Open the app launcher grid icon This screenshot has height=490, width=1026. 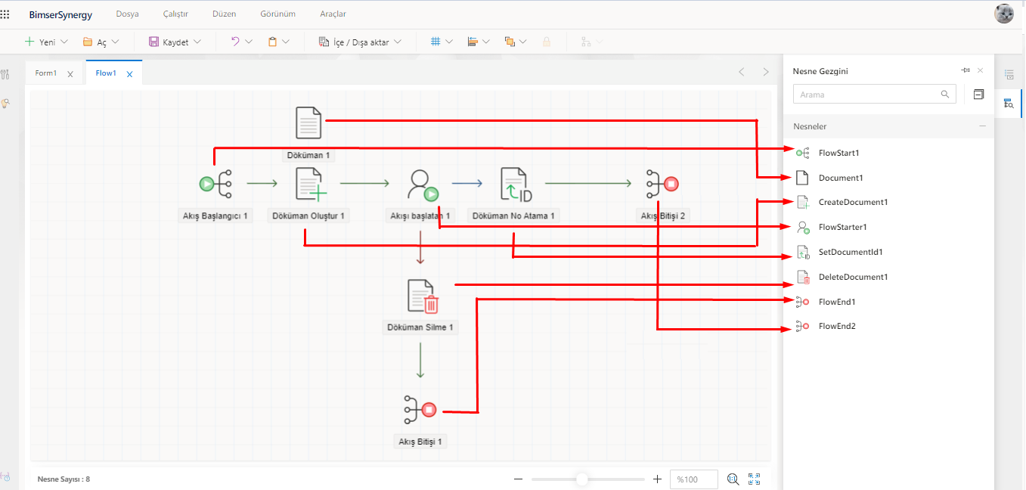[6, 14]
